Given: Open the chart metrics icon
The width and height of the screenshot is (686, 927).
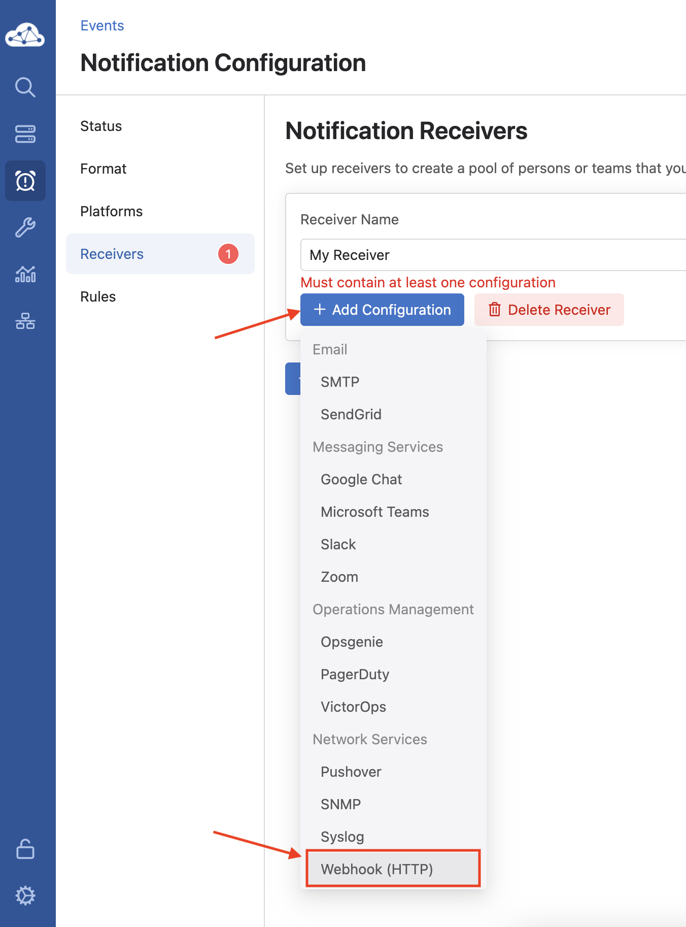Looking at the screenshot, I should pos(25,274).
